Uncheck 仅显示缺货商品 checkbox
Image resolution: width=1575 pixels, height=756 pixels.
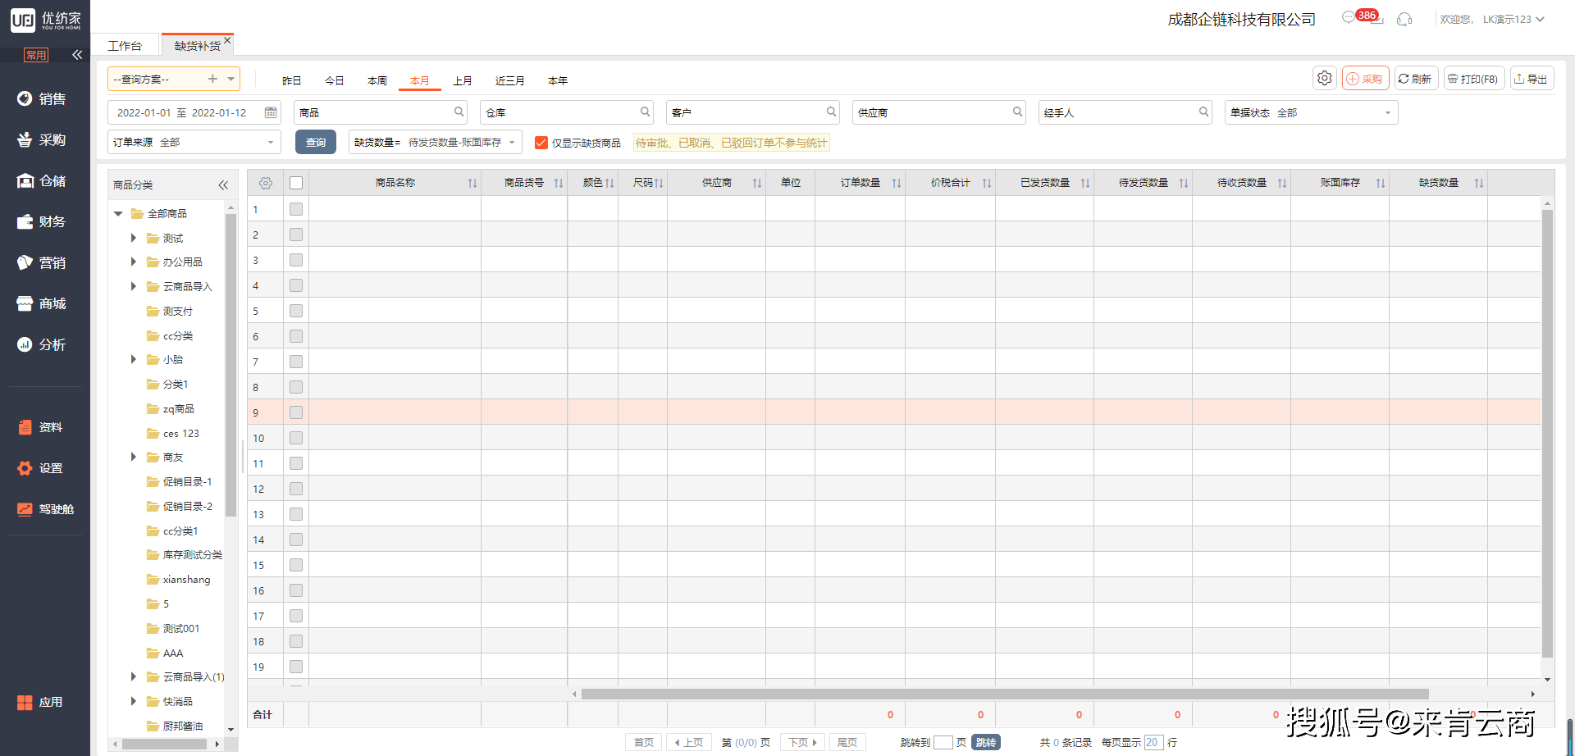pyautogui.click(x=541, y=143)
